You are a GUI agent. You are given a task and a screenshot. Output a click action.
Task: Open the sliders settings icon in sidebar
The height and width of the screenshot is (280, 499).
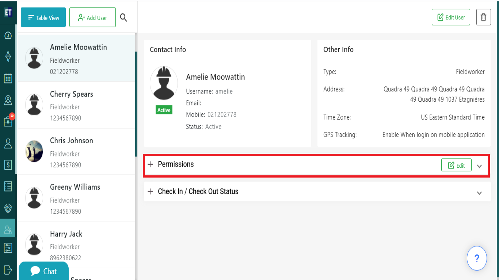pos(8,248)
